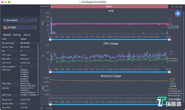Click the FPS chart title
The image size is (185, 110).
111,11
